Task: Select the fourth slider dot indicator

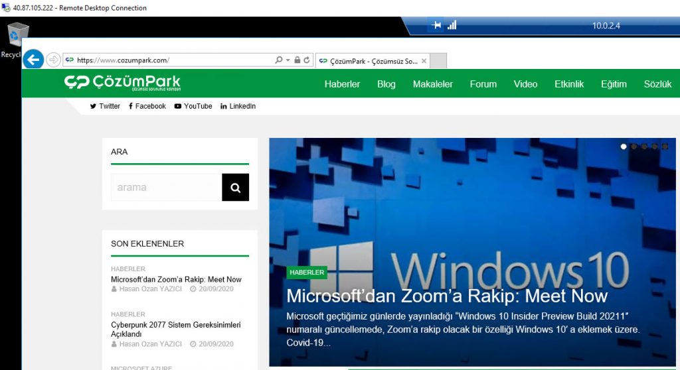Action: pyautogui.click(x=655, y=147)
